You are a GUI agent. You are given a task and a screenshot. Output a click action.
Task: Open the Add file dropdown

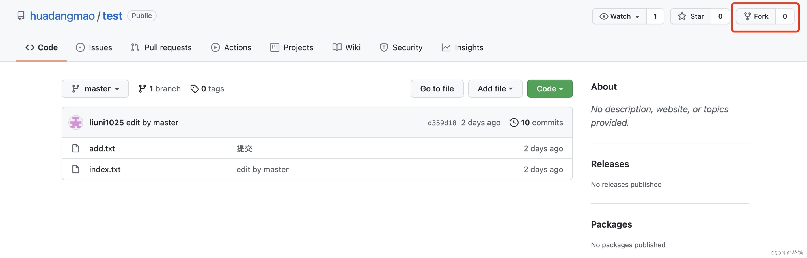click(x=495, y=89)
